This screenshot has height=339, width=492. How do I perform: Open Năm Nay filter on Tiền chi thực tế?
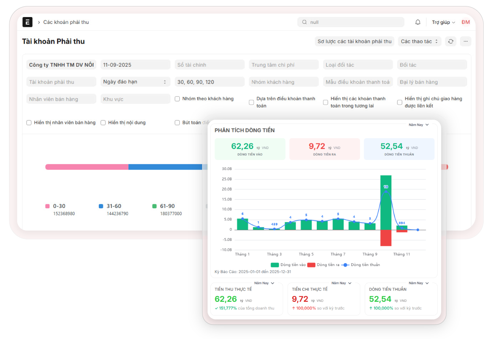341,283
